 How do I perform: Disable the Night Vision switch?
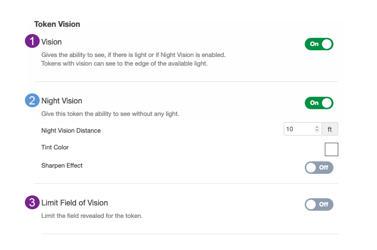pos(319,103)
